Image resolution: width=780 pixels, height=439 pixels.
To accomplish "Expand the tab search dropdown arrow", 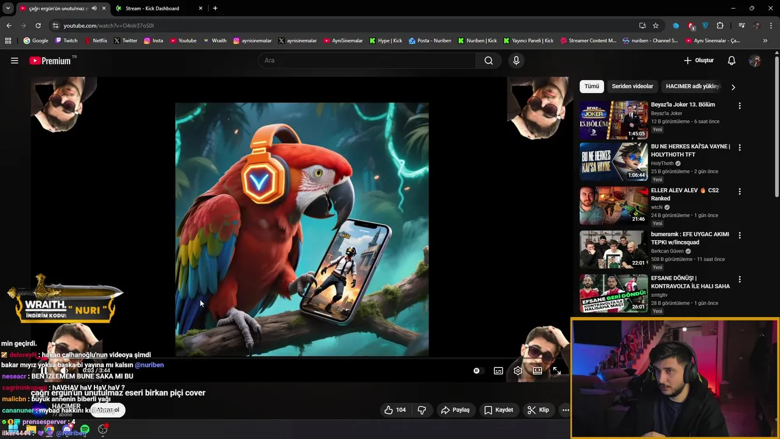I will pyautogui.click(x=8, y=8).
